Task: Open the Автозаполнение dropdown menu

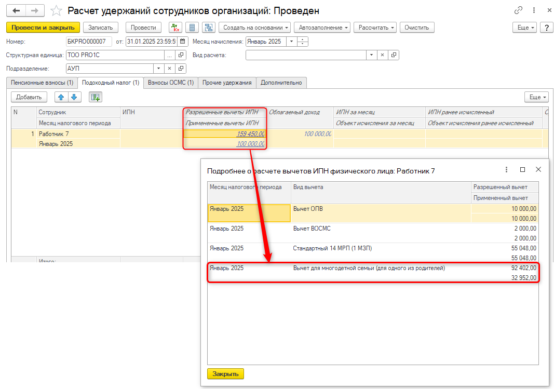Action: tap(322, 28)
